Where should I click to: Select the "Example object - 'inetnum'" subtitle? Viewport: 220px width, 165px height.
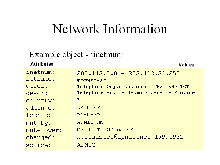click(x=77, y=55)
